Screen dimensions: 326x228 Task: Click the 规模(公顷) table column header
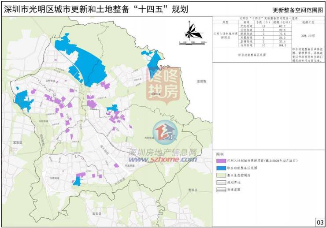point(282,22)
